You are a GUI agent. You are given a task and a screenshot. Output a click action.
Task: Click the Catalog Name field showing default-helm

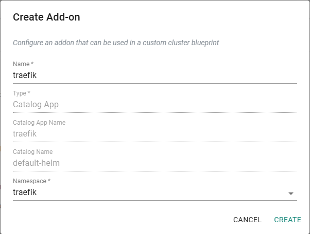[x=154, y=163]
